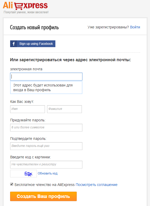The image size is (150, 206).
Task: Click the confirm password field 'Введите пароль ещё раз'
Action: coord(46,146)
